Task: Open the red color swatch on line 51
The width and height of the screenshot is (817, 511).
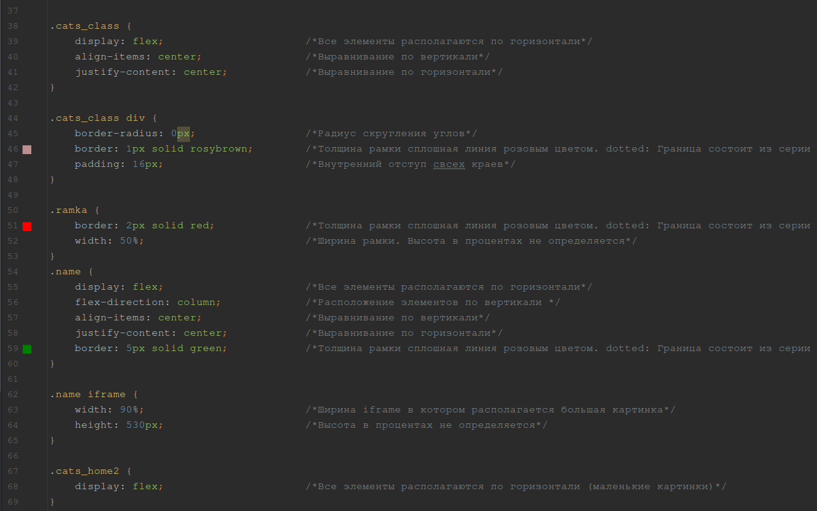Action: (x=27, y=226)
